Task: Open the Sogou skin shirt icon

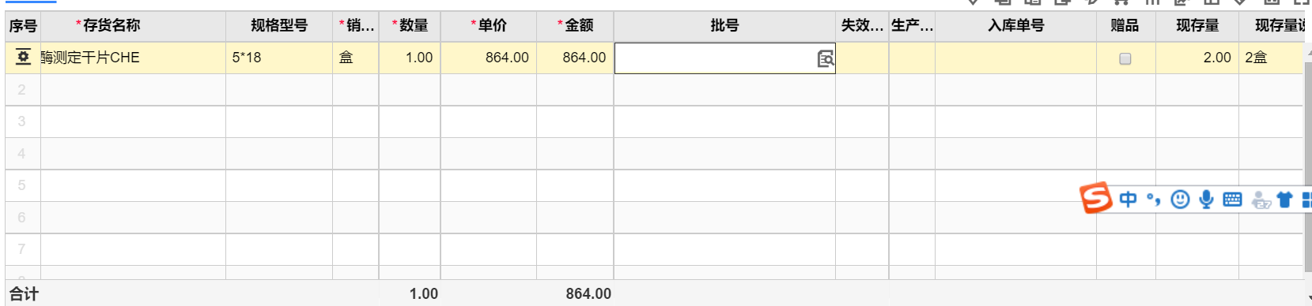Action: point(1285,200)
